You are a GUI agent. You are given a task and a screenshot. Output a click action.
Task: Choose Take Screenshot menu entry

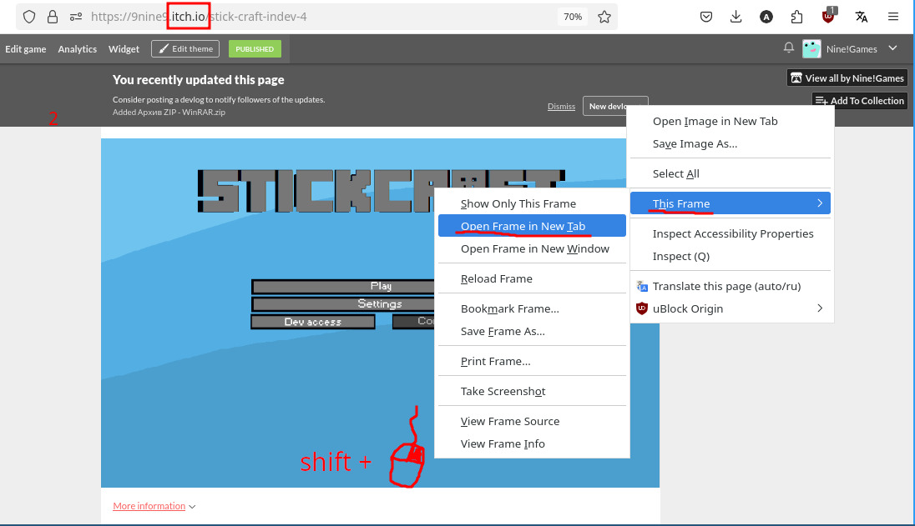532,392
